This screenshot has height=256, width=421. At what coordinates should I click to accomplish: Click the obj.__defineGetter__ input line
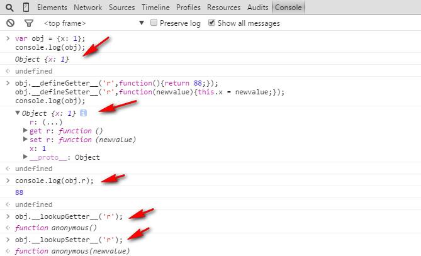click(116, 83)
